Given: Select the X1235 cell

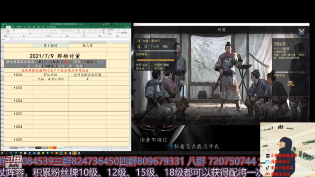Looking at the screenshot, I should 18,88.
